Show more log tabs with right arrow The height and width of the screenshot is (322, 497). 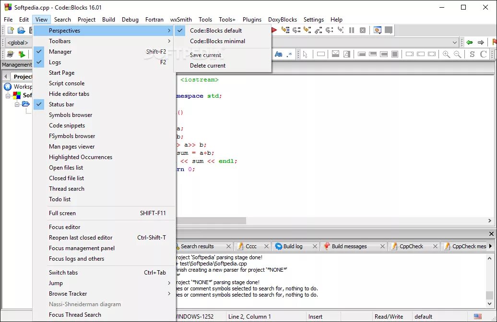pos(491,246)
